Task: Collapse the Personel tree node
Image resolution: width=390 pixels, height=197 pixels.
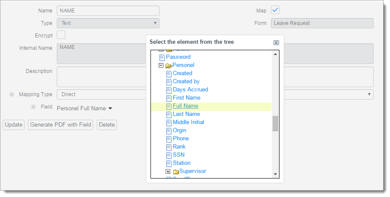Action: pos(161,66)
